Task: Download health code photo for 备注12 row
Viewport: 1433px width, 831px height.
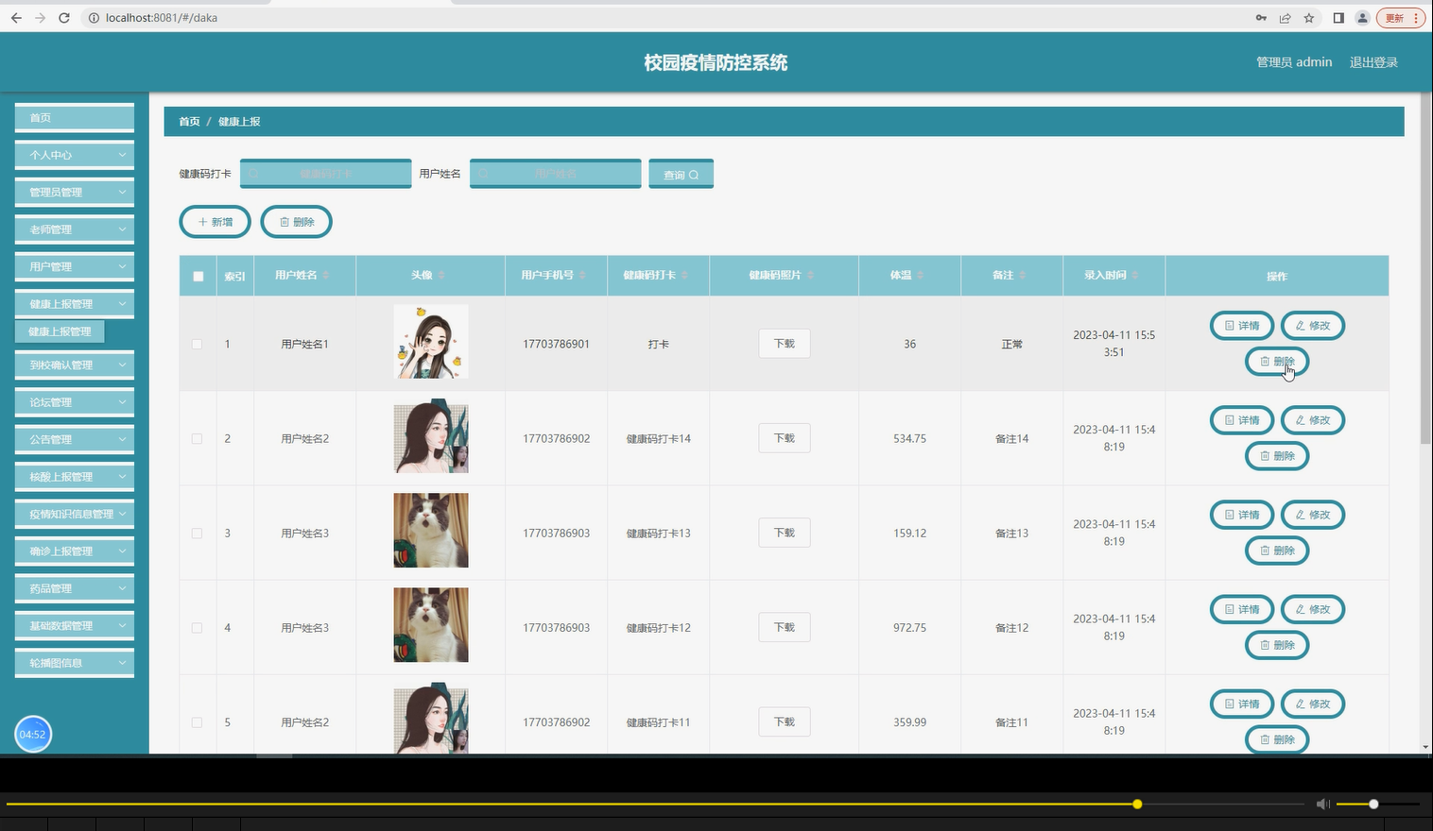Action: [x=785, y=627]
